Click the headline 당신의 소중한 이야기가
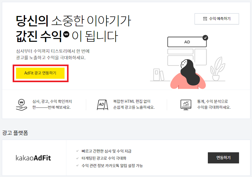This screenshot has width=252, height=177. coord(73,21)
